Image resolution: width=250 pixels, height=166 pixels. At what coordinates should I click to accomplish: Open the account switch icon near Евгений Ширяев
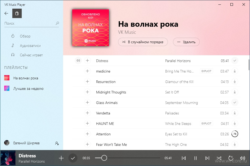click(x=57, y=143)
